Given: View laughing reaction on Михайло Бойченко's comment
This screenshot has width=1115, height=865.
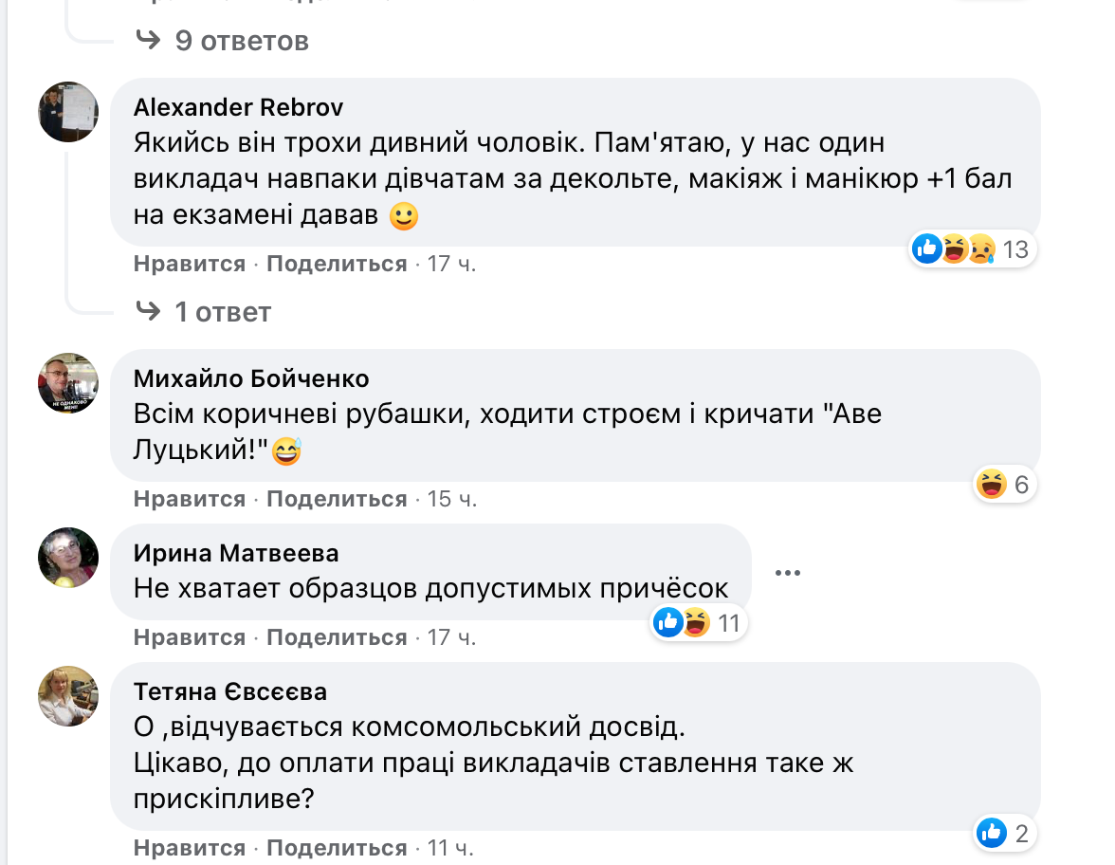Looking at the screenshot, I should pyautogui.click(x=1003, y=485).
